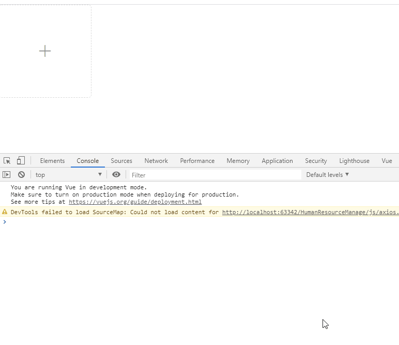Switch to the Network tab
This screenshot has height=345, width=399.
pyautogui.click(x=156, y=161)
